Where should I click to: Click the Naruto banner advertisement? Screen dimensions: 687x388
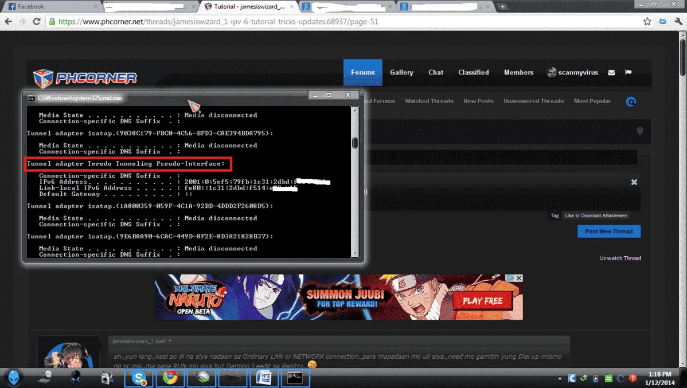338,297
